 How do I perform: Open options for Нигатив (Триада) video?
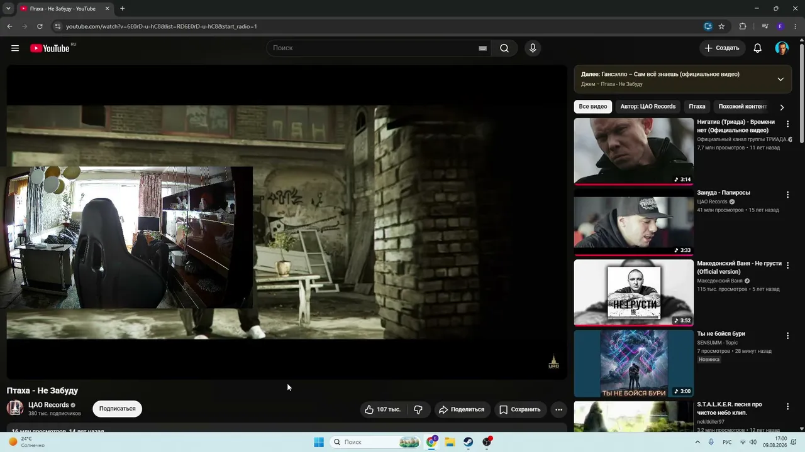pyautogui.click(x=787, y=124)
